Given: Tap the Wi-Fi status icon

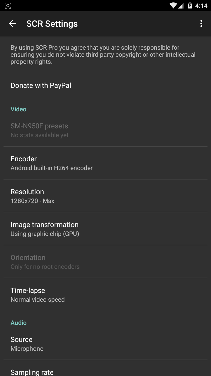Looking at the screenshot, I should tap(173, 6).
